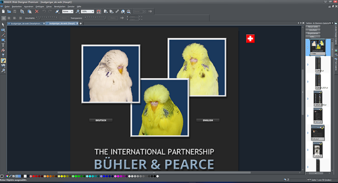
Task: Select the line drawing tool
Action: (3, 35)
